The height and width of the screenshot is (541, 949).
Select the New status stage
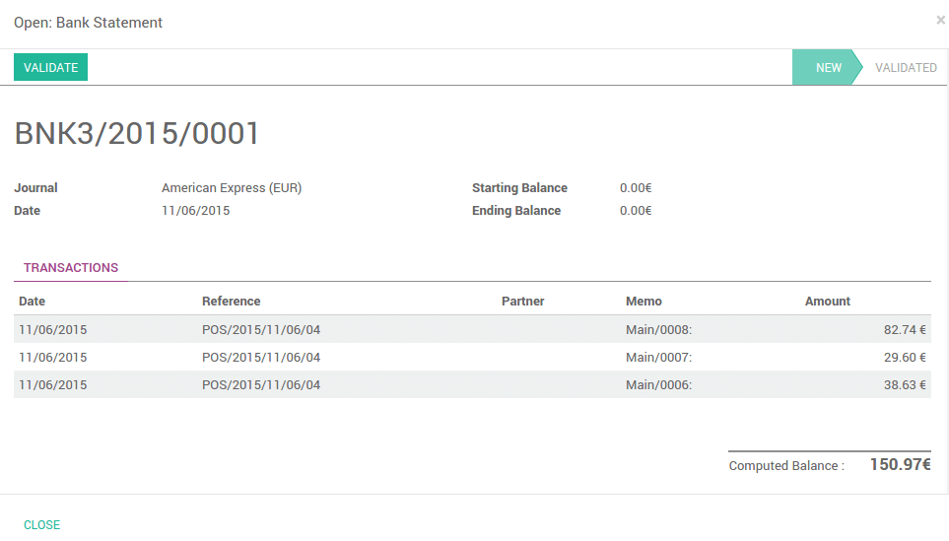click(x=828, y=68)
